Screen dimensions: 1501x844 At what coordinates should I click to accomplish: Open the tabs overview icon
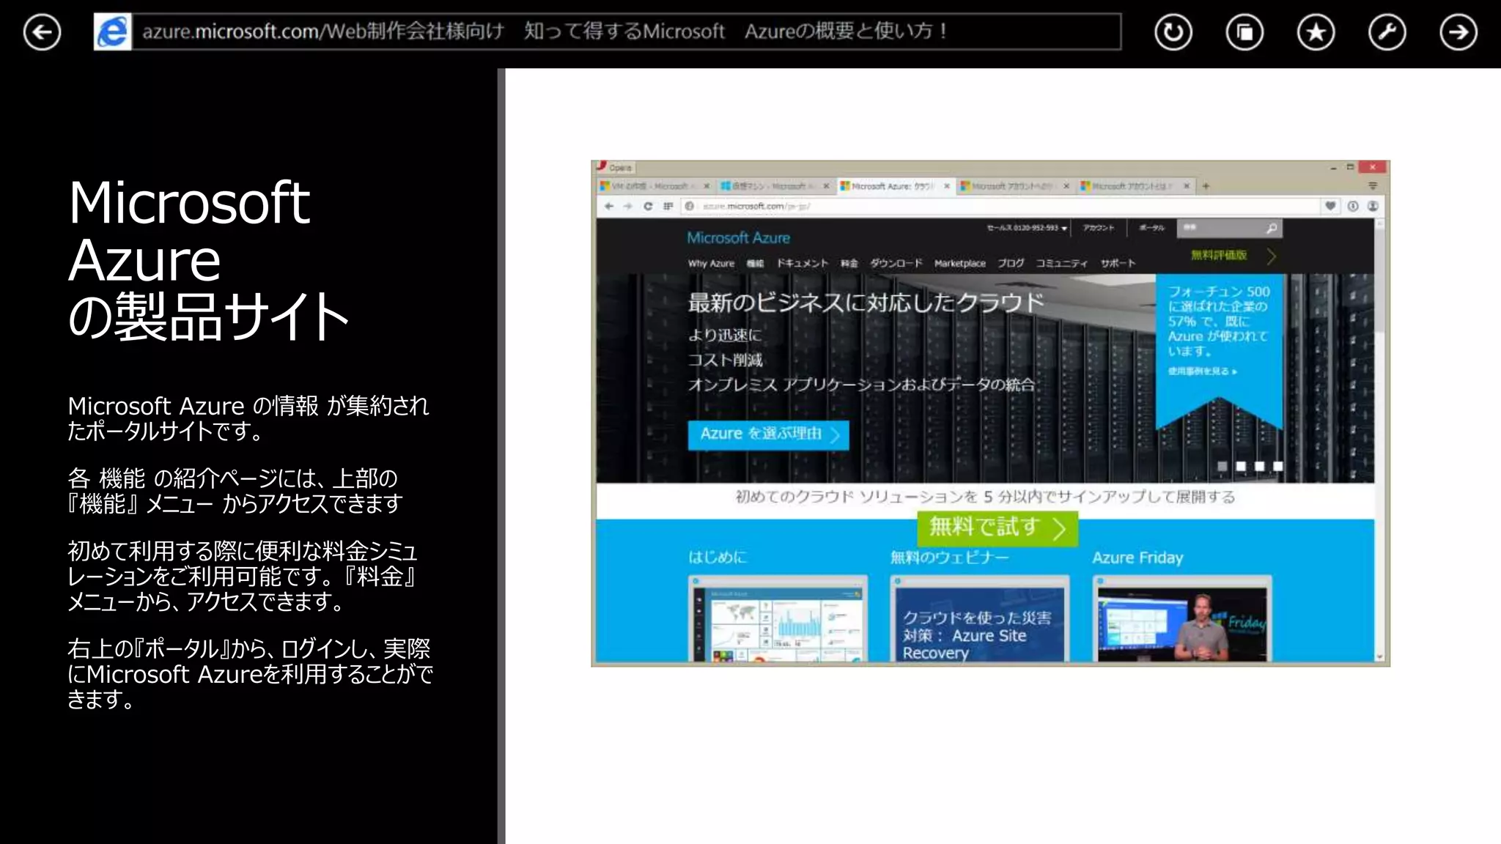(x=1244, y=32)
